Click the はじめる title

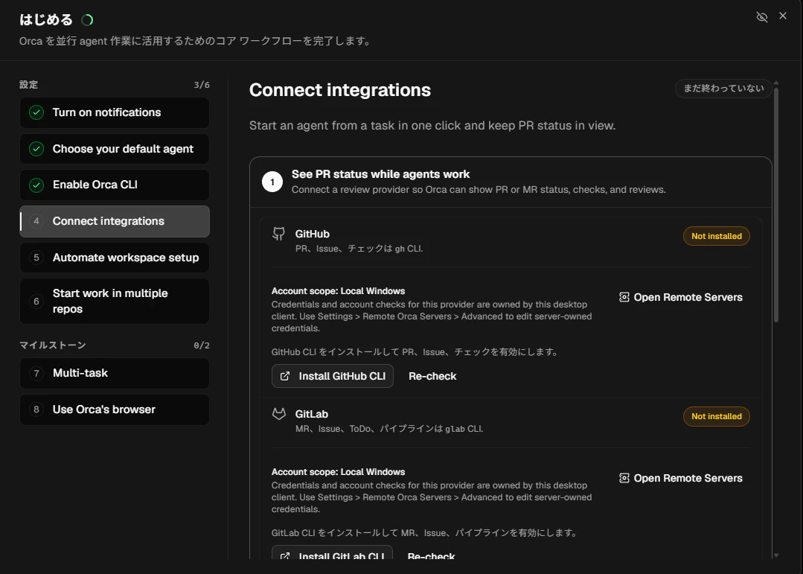[x=46, y=19]
